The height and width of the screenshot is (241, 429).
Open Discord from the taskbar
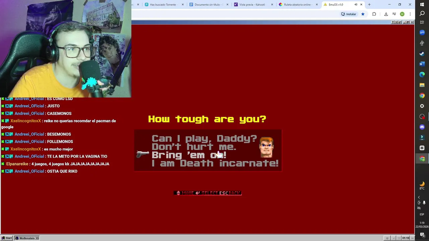coord(422,127)
